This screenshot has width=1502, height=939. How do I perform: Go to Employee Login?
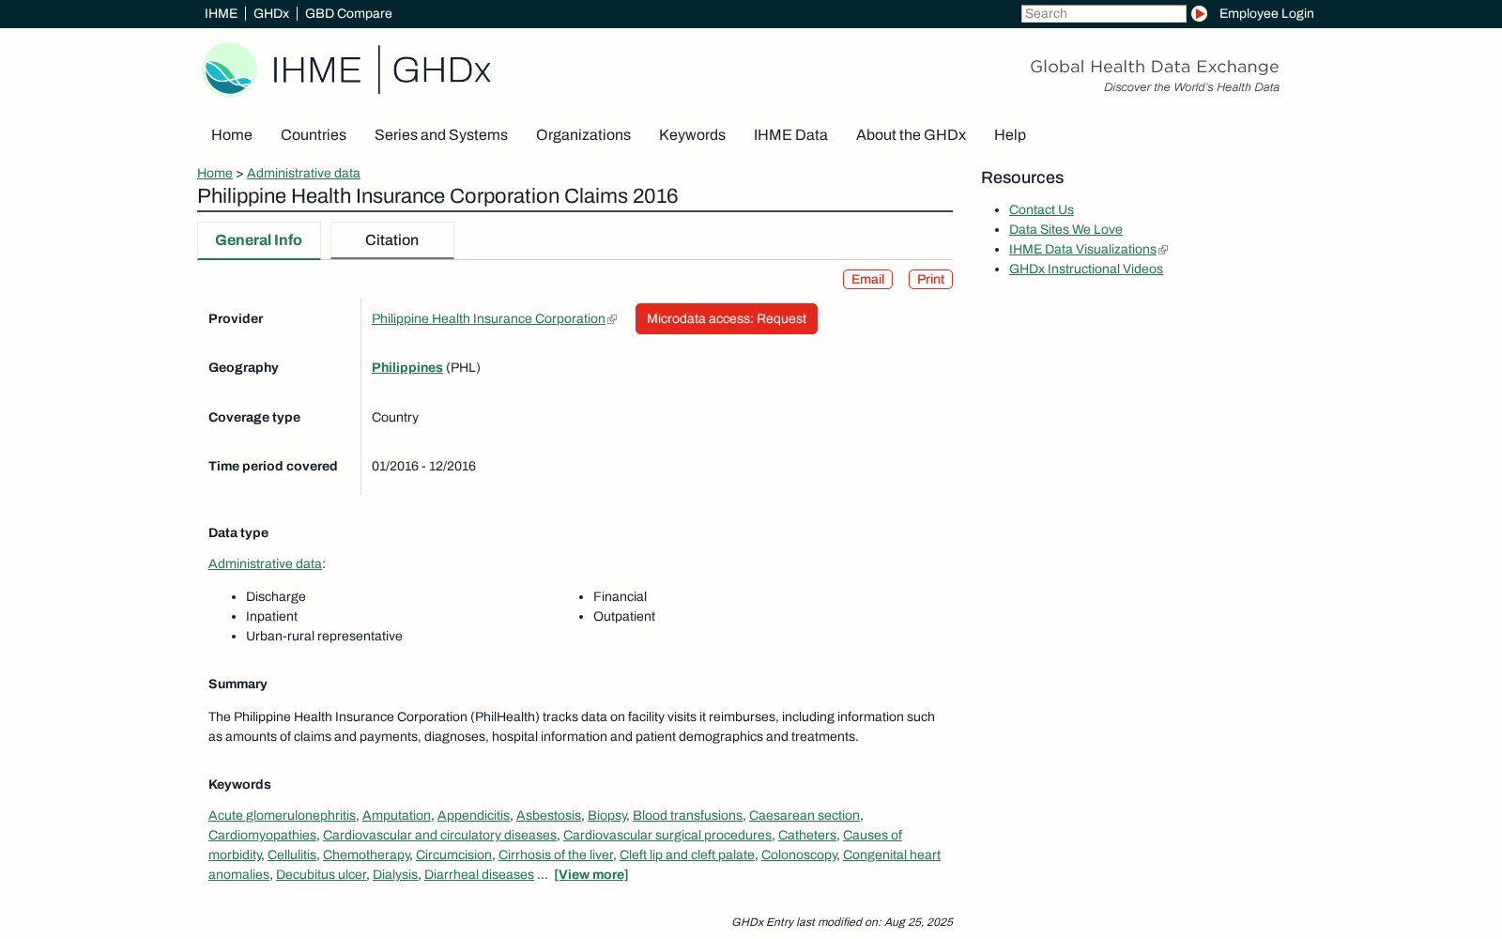(x=1266, y=13)
